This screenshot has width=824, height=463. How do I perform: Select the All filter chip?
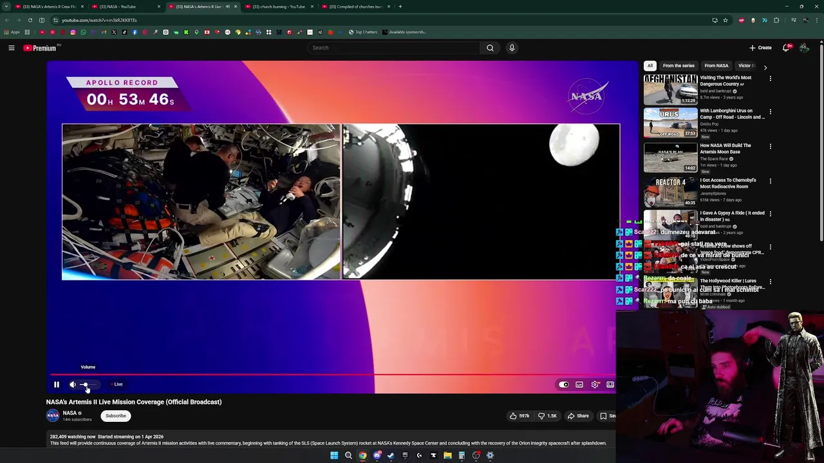[x=650, y=66]
